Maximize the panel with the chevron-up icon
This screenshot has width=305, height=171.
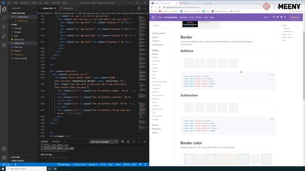click(139, 142)
